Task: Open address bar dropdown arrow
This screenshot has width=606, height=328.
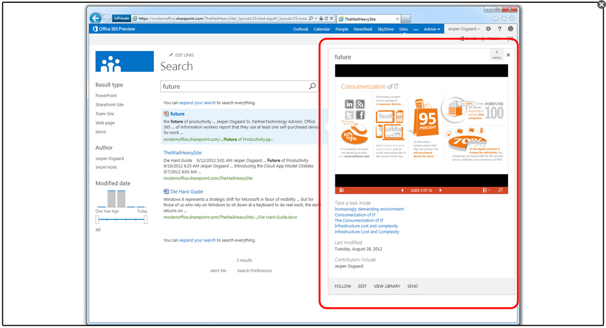Action: 316,18
